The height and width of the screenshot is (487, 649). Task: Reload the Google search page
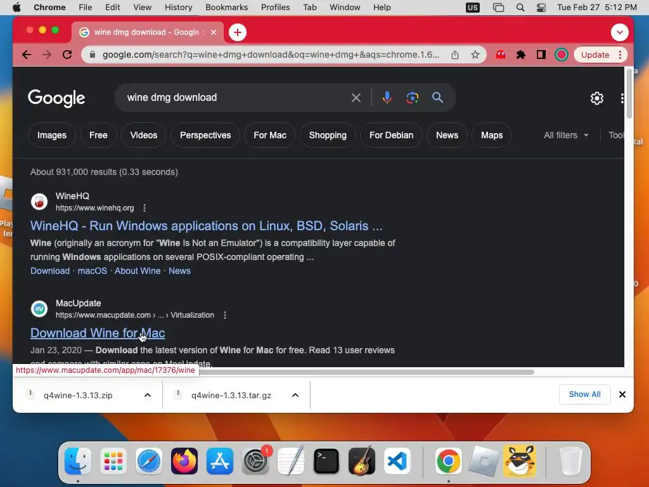click(67, 55)
